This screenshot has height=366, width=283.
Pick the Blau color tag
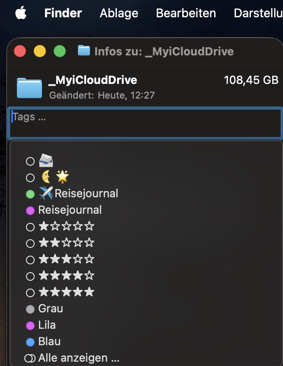[x=43, y=341]
